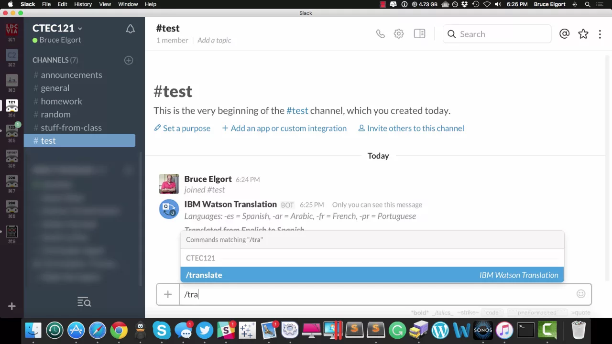Open the notification bell preferences
The height and width of the screenshot is (344, 612).
click(x=130, y=29)
